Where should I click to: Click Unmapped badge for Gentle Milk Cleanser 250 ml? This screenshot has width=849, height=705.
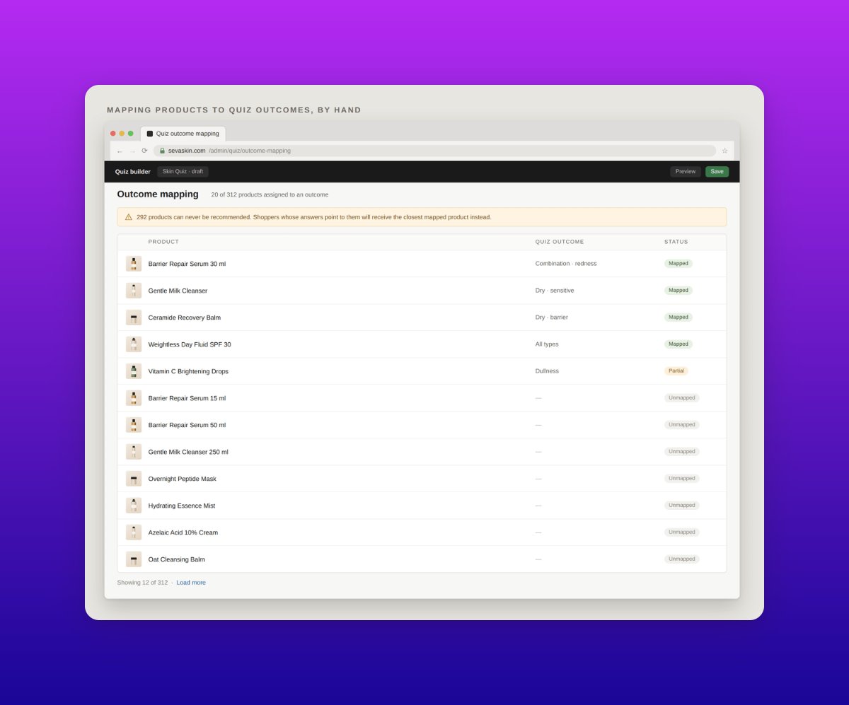(682, 452)
